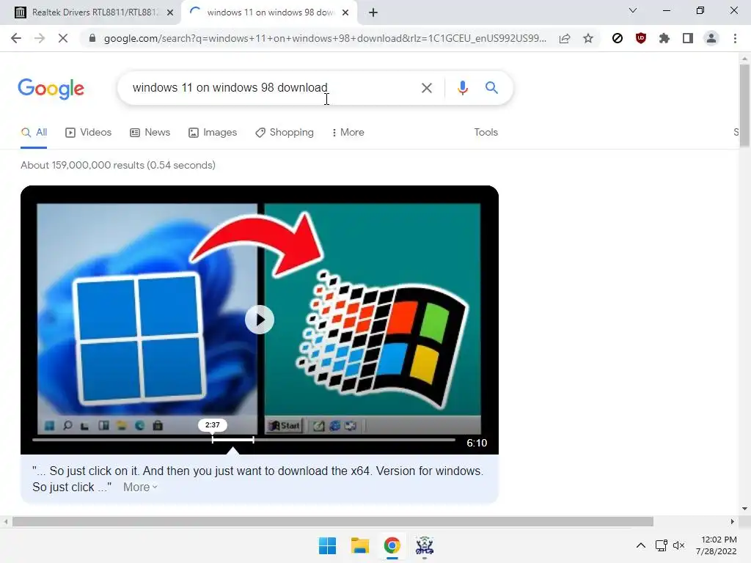Open the Extensions puzzle piece menu
This screenshot has height=563, width=751.
pos(664,38)
